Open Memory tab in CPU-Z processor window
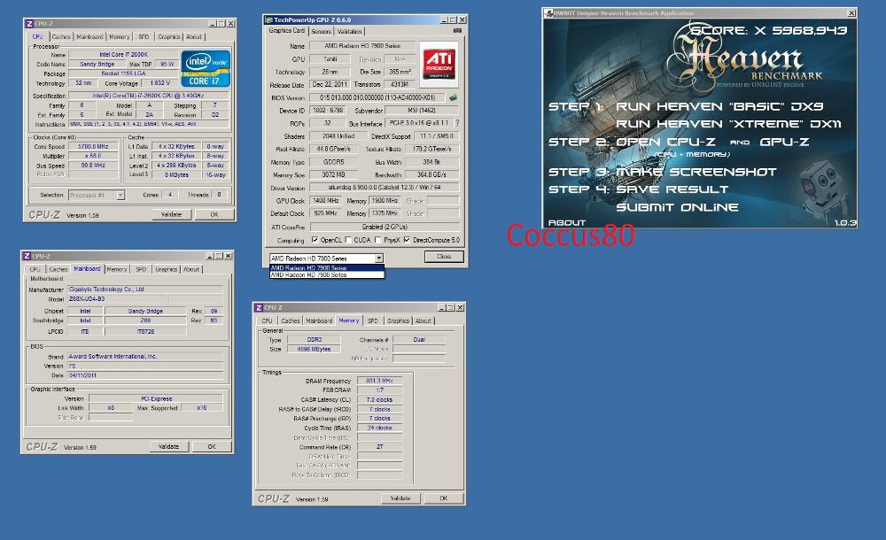886x540 pixels. click(120, 36)
